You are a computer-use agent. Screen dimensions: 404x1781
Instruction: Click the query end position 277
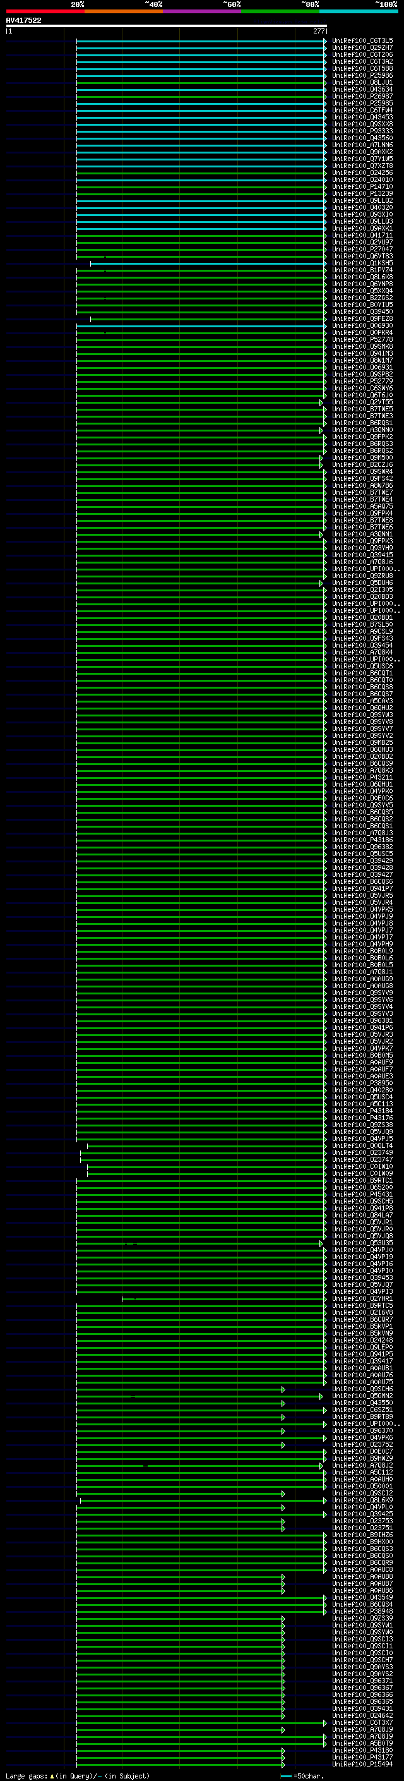coord(318,31)
